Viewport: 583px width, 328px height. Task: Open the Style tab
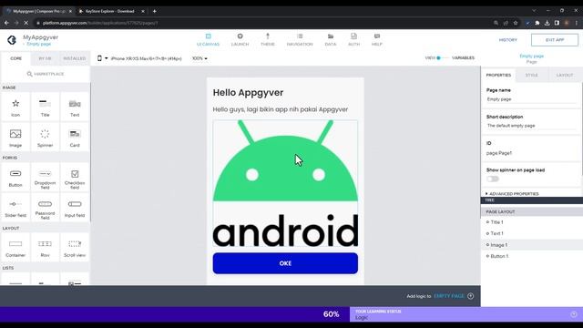532,75
